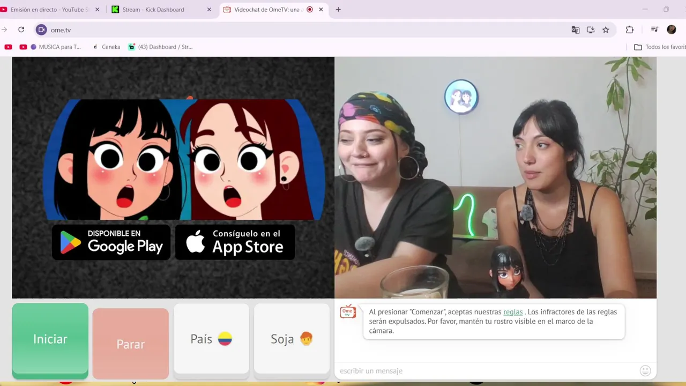Screen dimensions: 686x386
Task: Click the round avatar badge on webcam feed
Action: [461, 97]
